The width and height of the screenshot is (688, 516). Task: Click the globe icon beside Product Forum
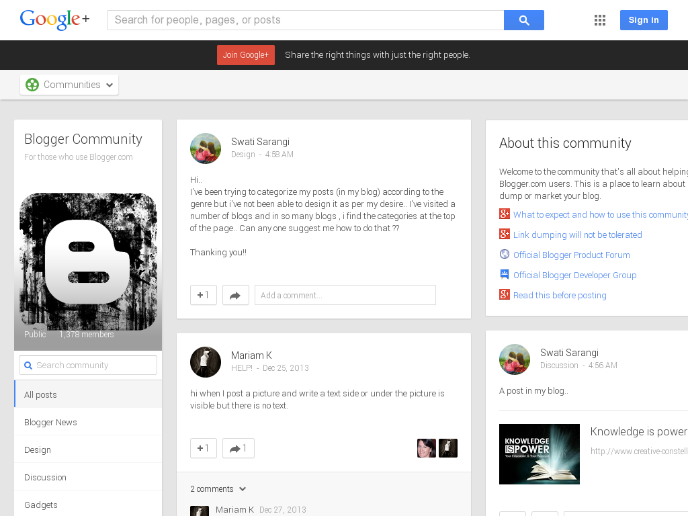505,255
